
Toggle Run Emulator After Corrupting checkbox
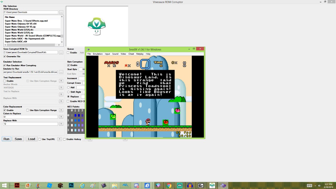coord(4,65)
